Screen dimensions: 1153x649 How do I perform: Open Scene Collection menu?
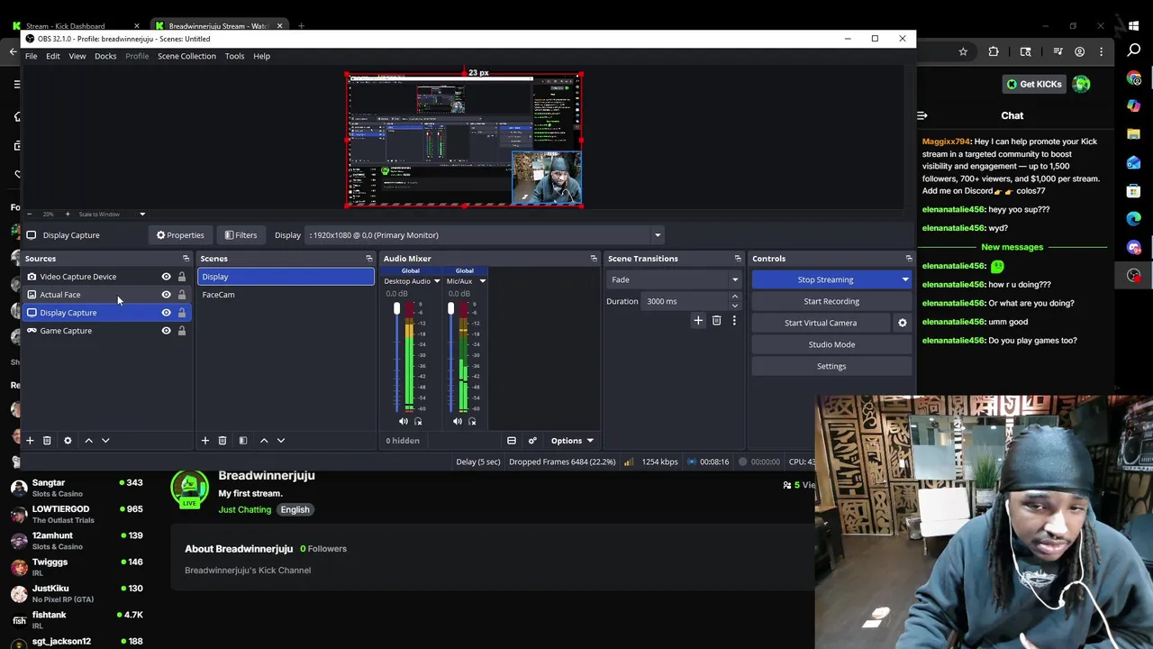pyautogui.click(x=186, y=56)
